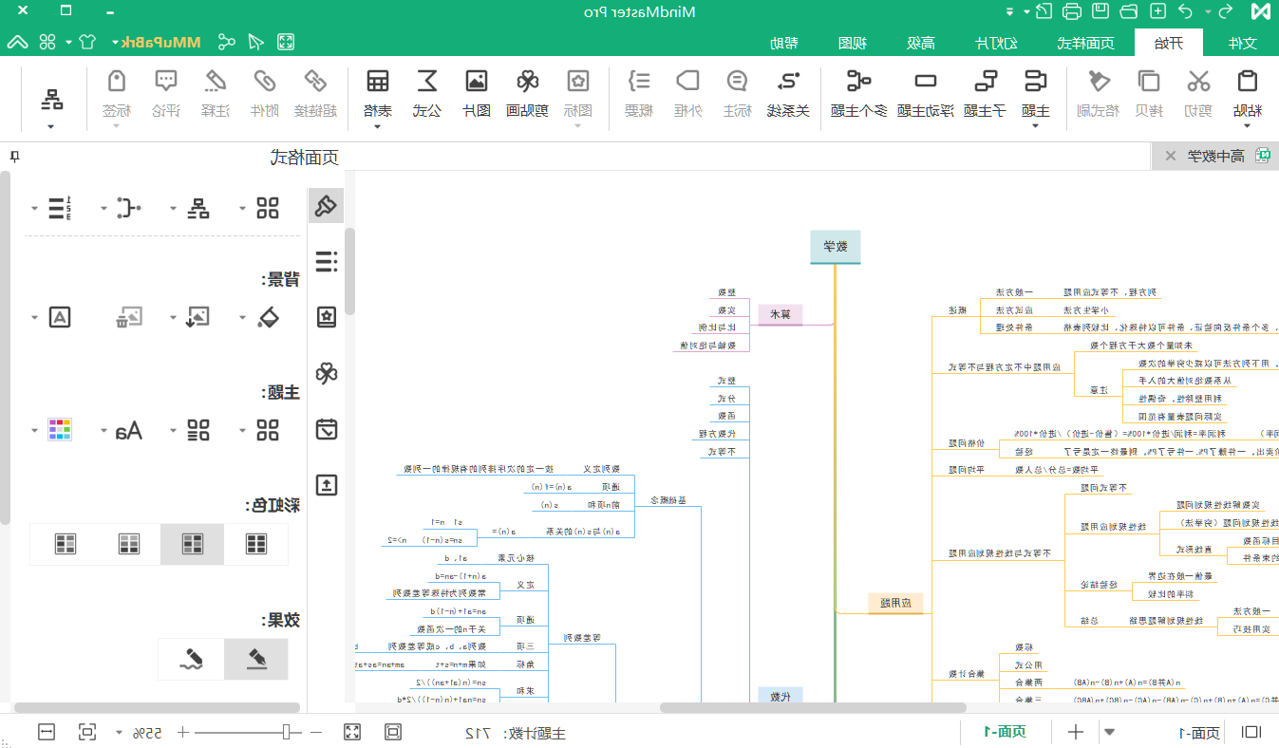This screenshot has width=1279, height=748.
Task: Click the horizontal canvas scrollbar
Action: point(813,707)
